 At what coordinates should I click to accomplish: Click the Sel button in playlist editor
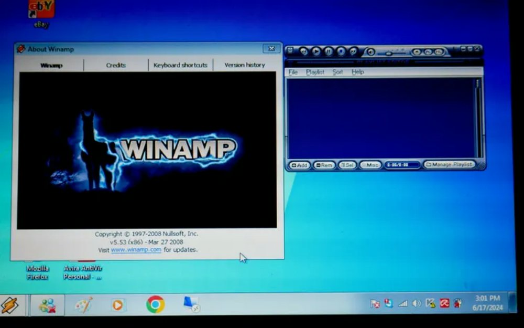tap(347, 165)
